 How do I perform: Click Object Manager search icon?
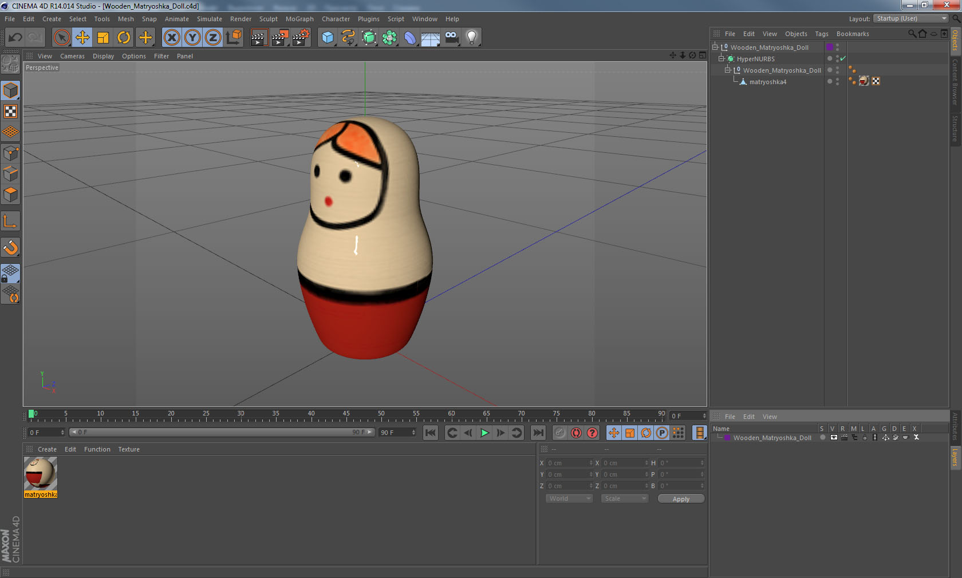912,34
